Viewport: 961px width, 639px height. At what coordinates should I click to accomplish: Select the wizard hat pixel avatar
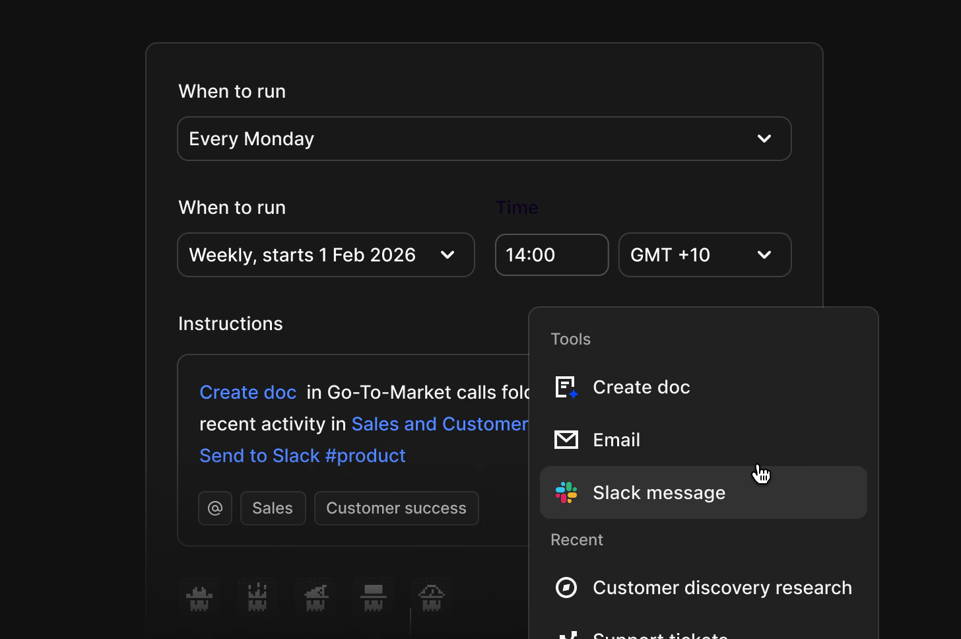point(315,597)
